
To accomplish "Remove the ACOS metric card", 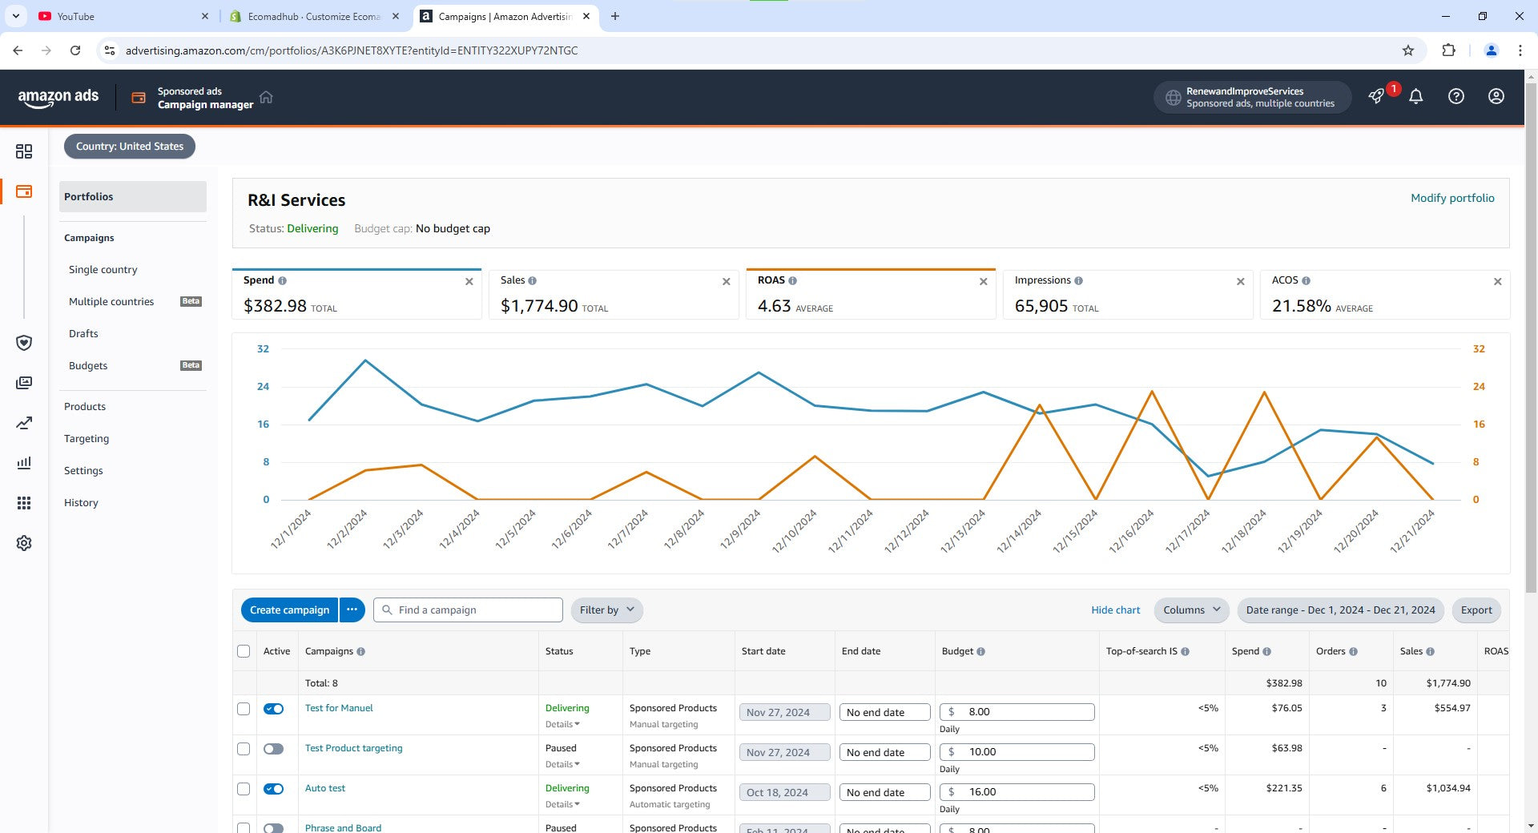I will 1498,282.
